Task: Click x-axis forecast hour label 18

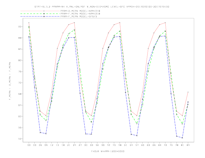Action: coord(63,145)
